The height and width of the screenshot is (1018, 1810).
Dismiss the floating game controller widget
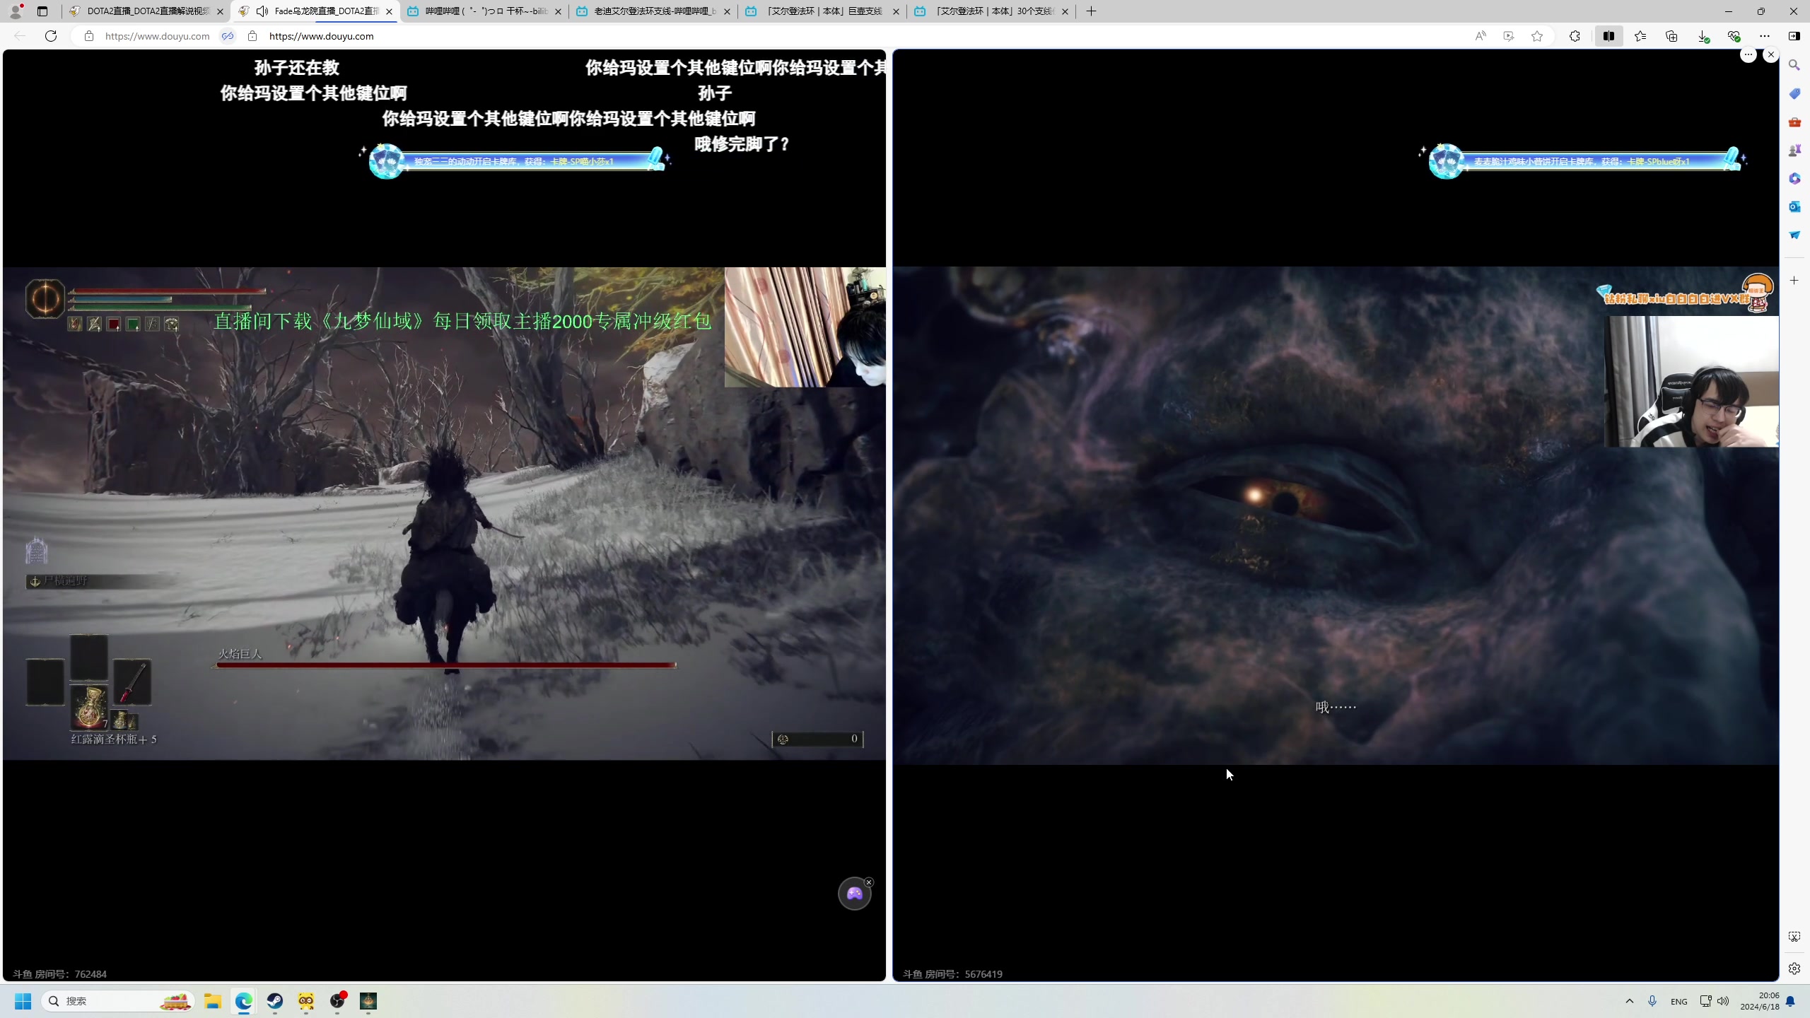click(x=869, y=882)
